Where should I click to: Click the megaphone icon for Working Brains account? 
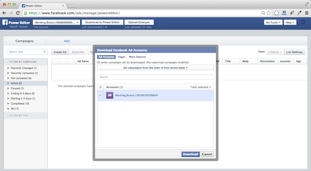[x=110, y=95]
